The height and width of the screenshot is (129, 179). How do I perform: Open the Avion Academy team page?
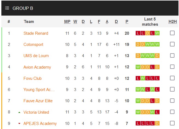point(37,67)
